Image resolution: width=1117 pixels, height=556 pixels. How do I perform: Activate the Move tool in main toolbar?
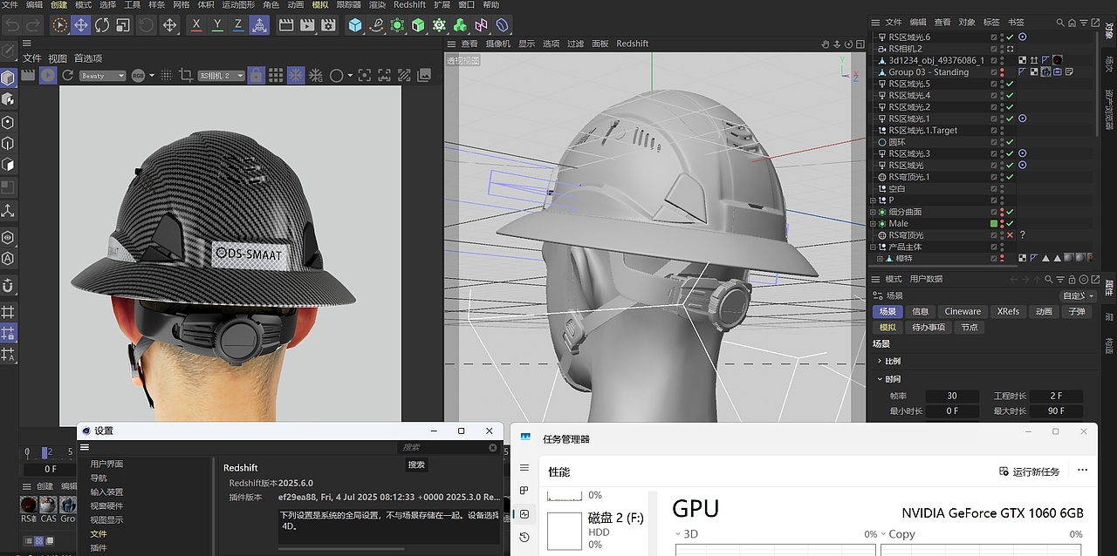pos(80,25)
